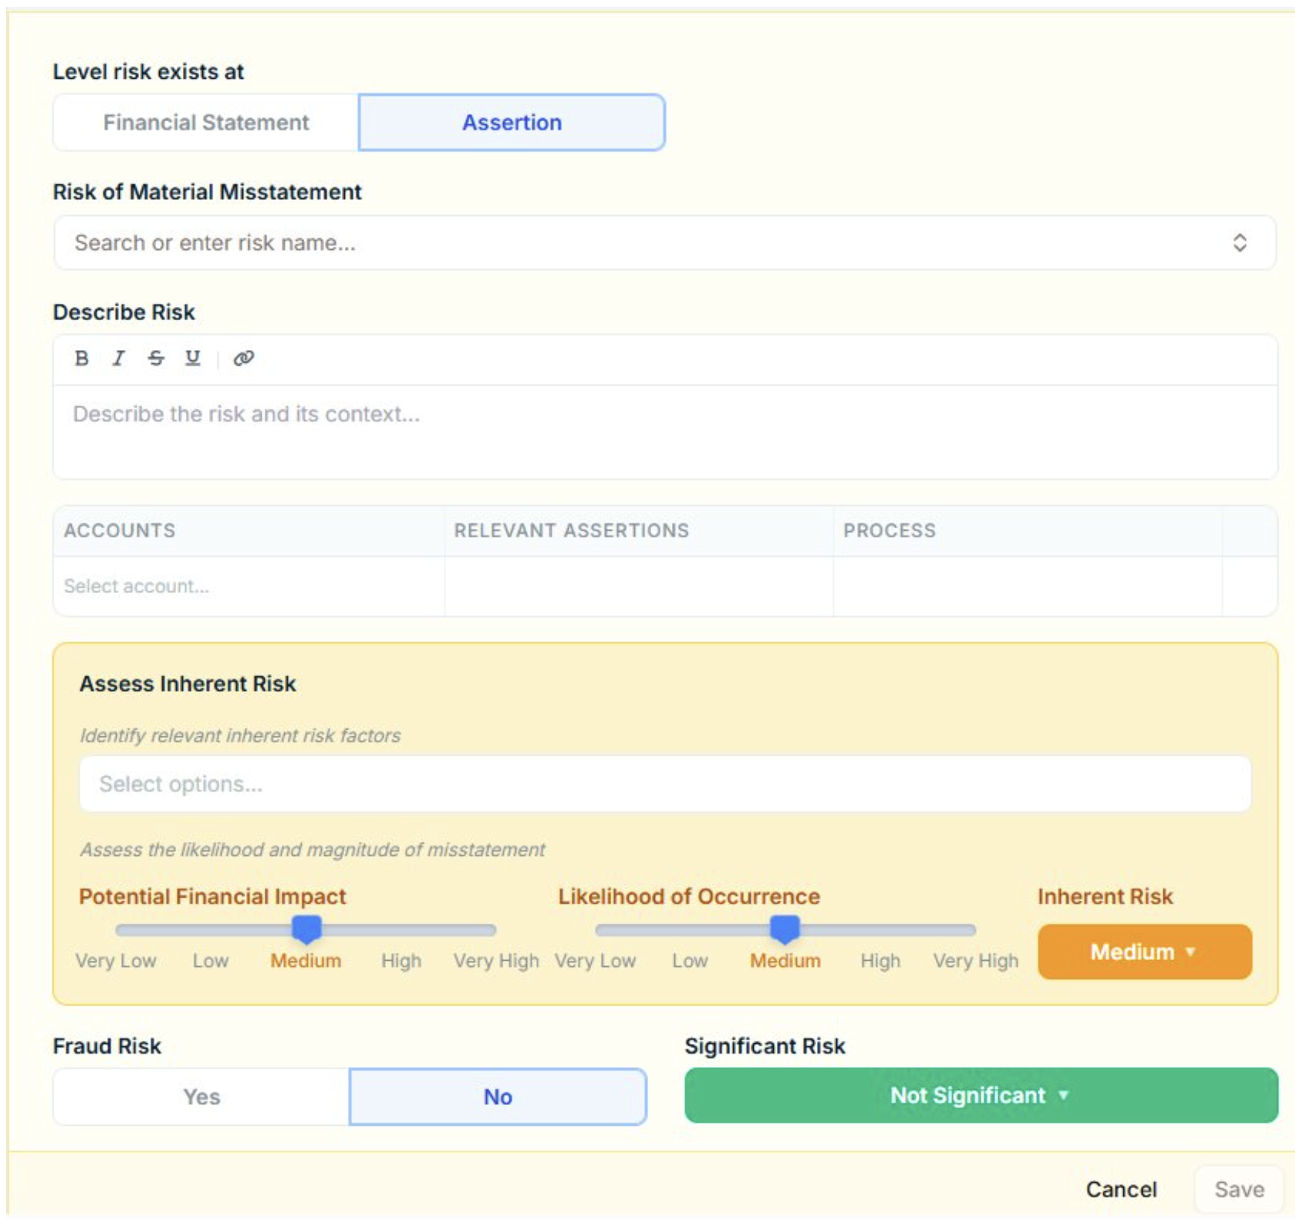1295x1232 pixels.
Task: Set Likelihood of Occurrence to Very High
Action: click(975, 961)
